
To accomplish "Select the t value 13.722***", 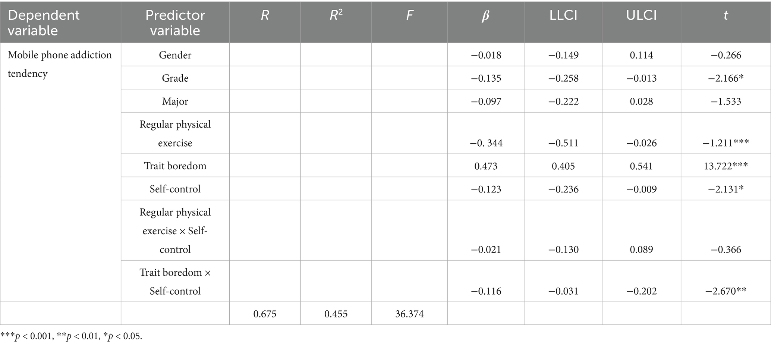I will [x=726, y=166].
